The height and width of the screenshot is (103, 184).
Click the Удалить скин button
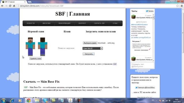click(35, 58)
